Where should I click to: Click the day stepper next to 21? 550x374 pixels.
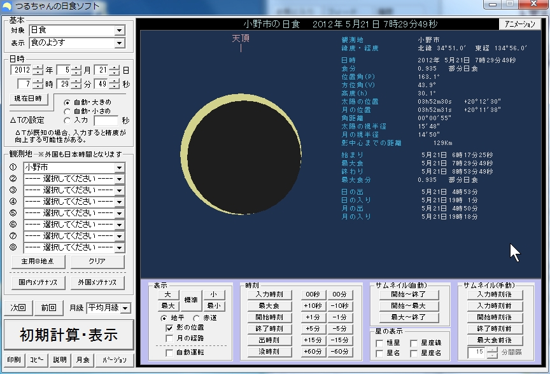tap(114, 70)
